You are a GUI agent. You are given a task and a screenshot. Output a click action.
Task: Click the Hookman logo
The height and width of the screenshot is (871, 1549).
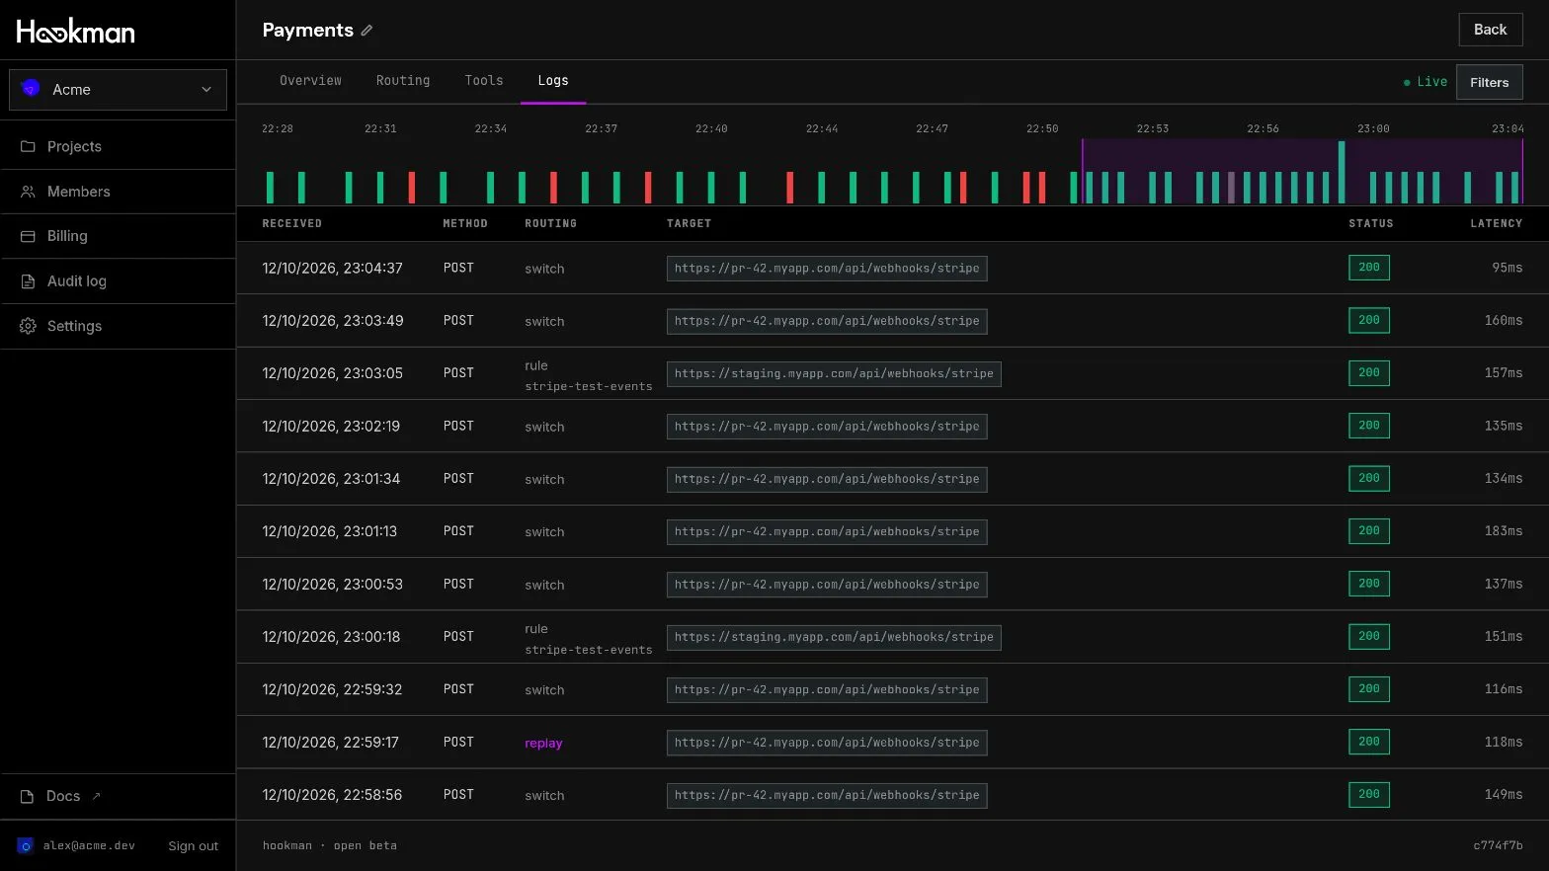tap(76, 32)
